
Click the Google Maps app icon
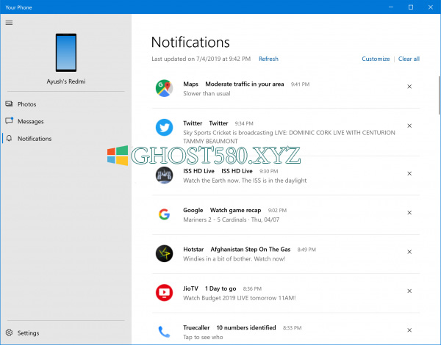click(x=164, y=88)
